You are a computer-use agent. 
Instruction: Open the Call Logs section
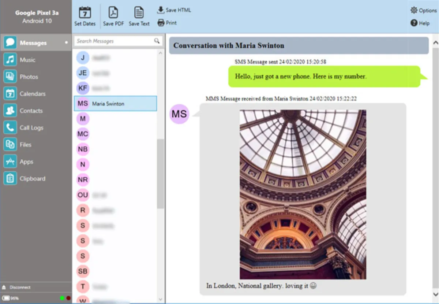click(x=32, y=127)
